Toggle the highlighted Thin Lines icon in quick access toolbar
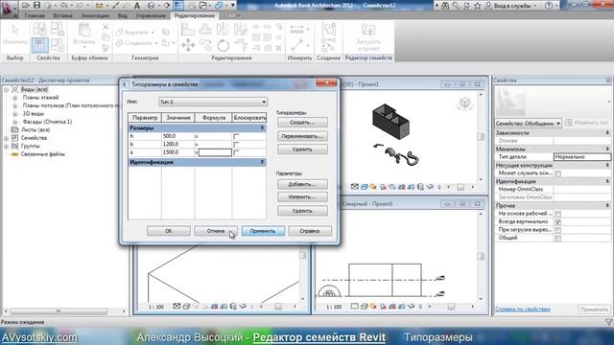Image resolution: width=614 pixels, height=345 pixels. tap(178, 6)
